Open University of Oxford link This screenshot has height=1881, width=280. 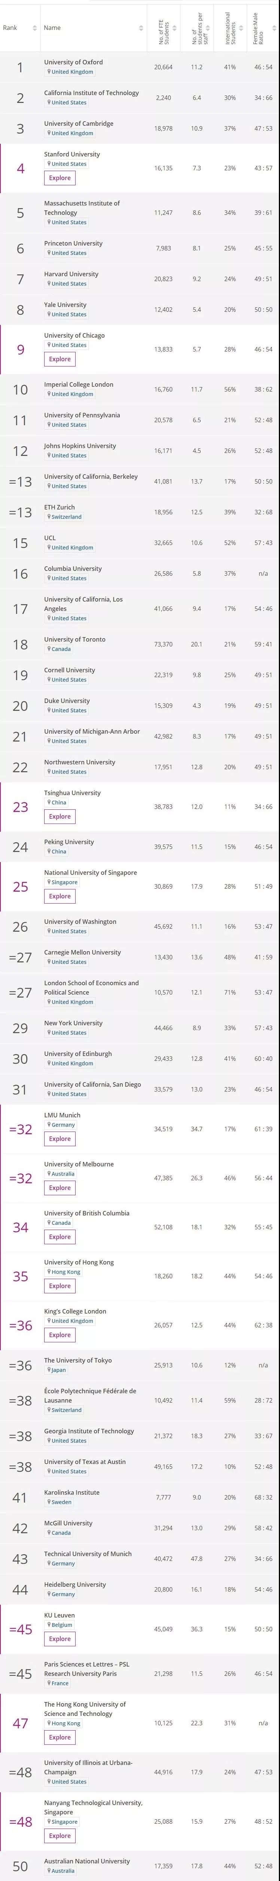point(73,62)
